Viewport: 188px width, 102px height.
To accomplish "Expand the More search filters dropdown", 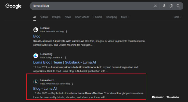I will [125, 17].
